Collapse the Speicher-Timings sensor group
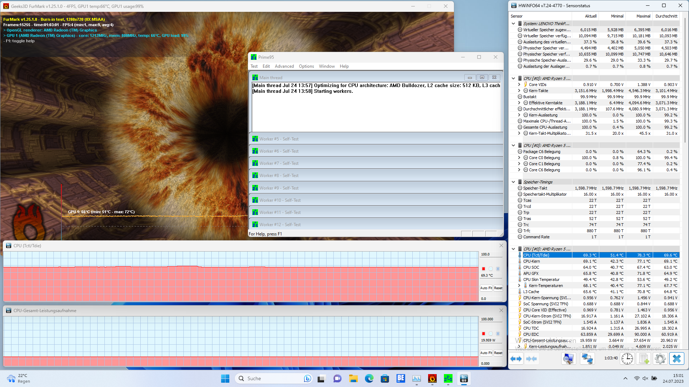The width and height of the screenshot is (689, 387). (x=513, y=182)
